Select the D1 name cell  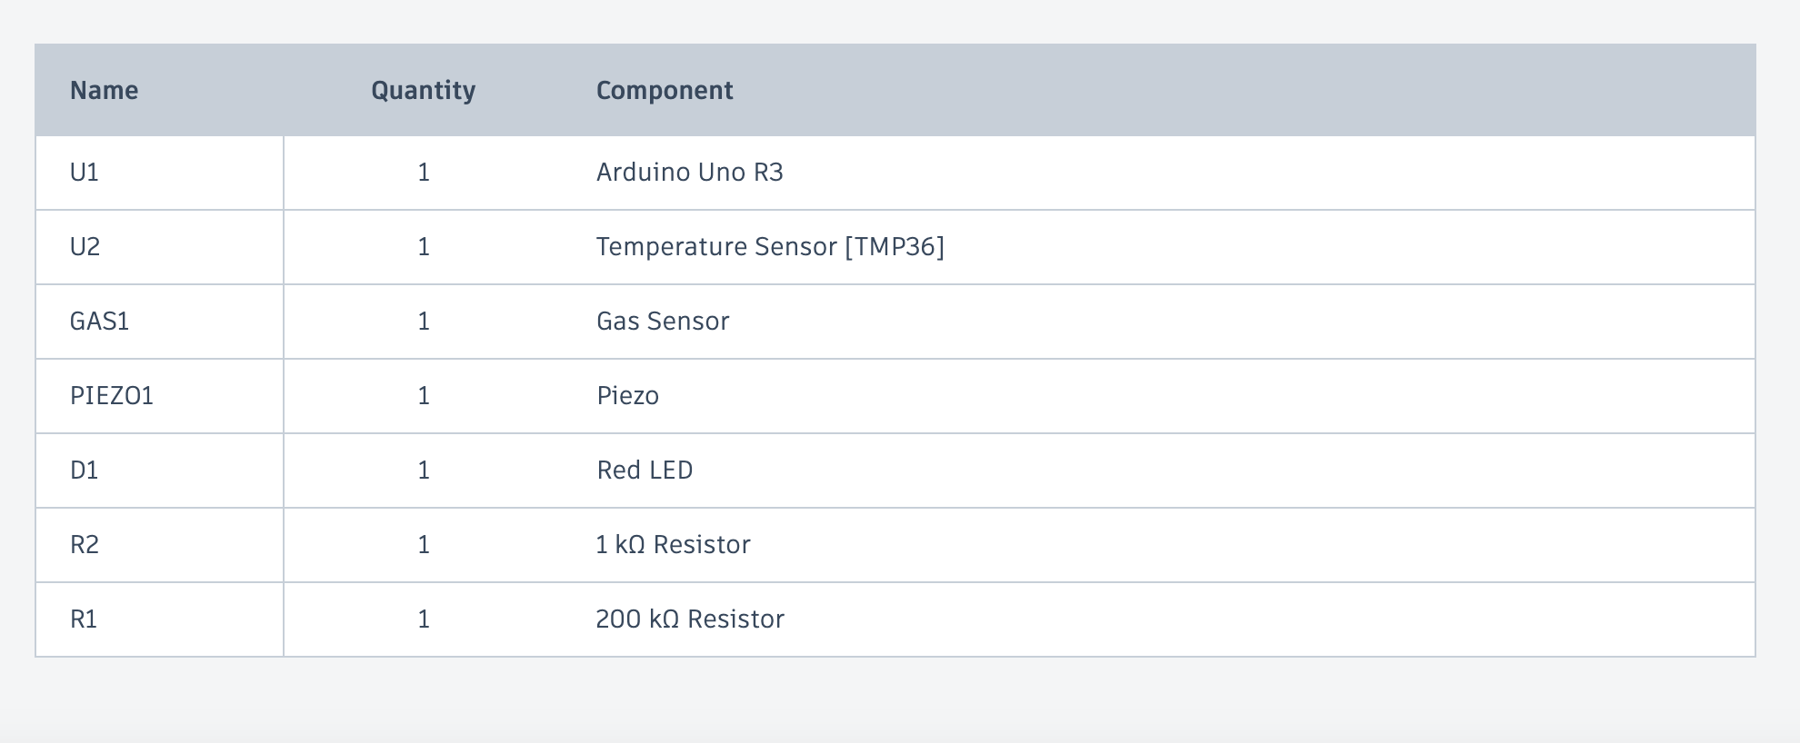click(160, 471)
